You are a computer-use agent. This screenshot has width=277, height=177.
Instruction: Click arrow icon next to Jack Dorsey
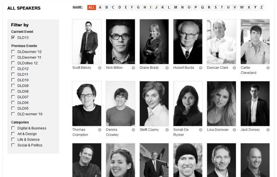point(268,130)
